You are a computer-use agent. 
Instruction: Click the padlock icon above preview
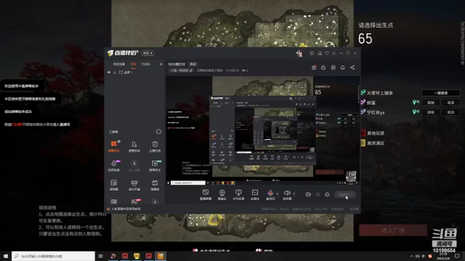pyautogui.click(x=323, y=67)
